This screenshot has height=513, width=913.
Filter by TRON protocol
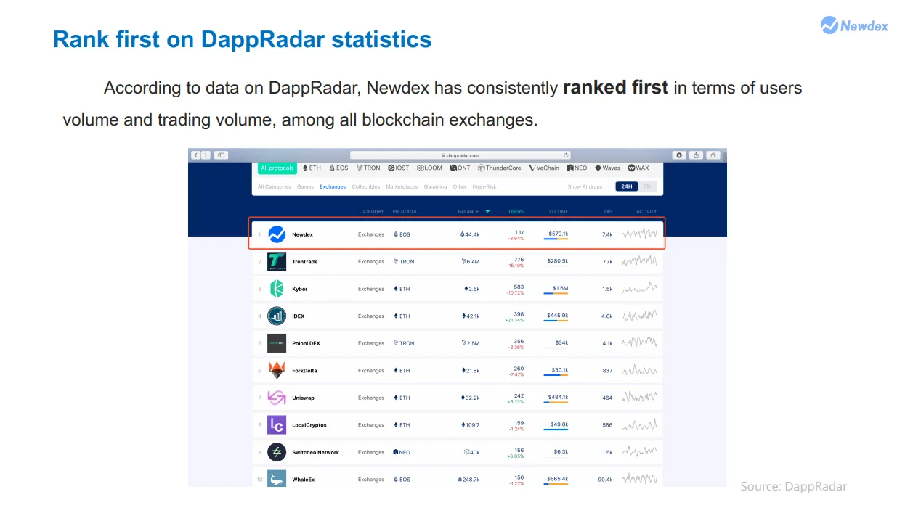click(x=368, y=168)
